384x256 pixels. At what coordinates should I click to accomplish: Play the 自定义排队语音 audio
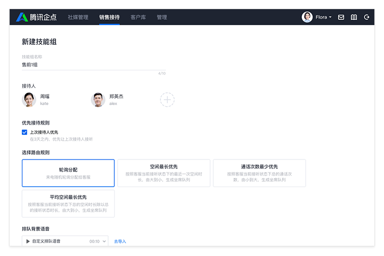tap(28, 241)
